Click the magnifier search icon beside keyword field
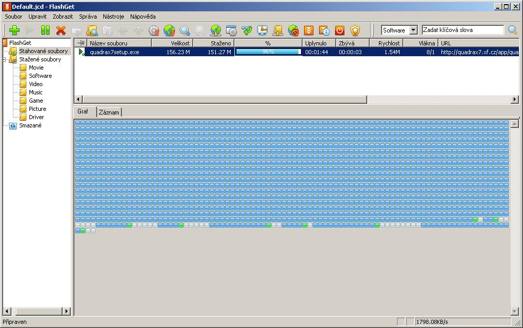The image size is (523, 328). (512, 30)
